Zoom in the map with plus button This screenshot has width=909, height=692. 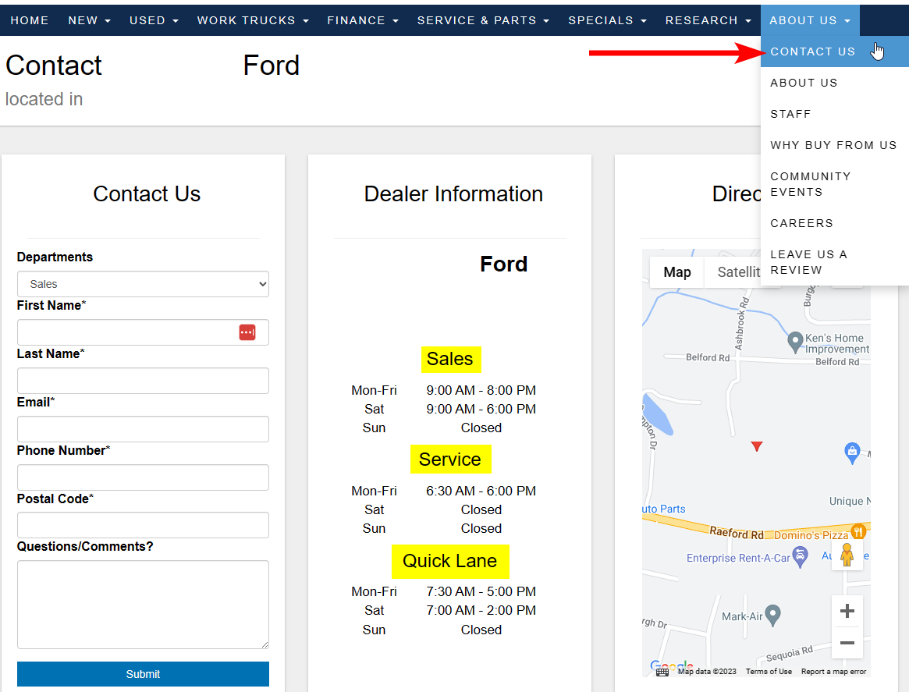tap(847, 611)
